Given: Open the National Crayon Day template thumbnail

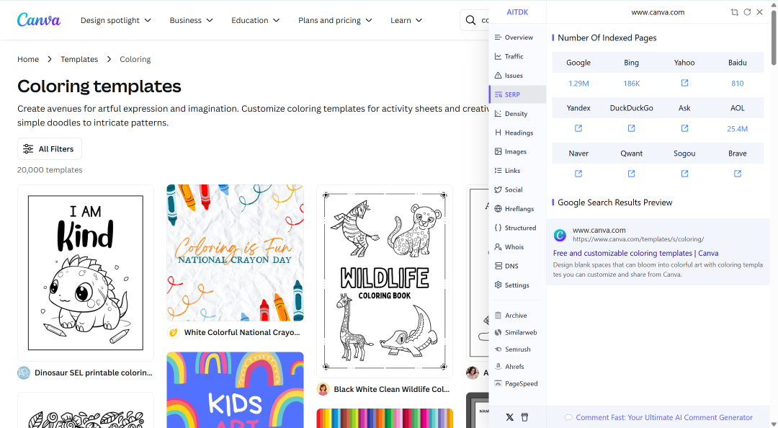Looking at the screenshot, I should 235,253.
